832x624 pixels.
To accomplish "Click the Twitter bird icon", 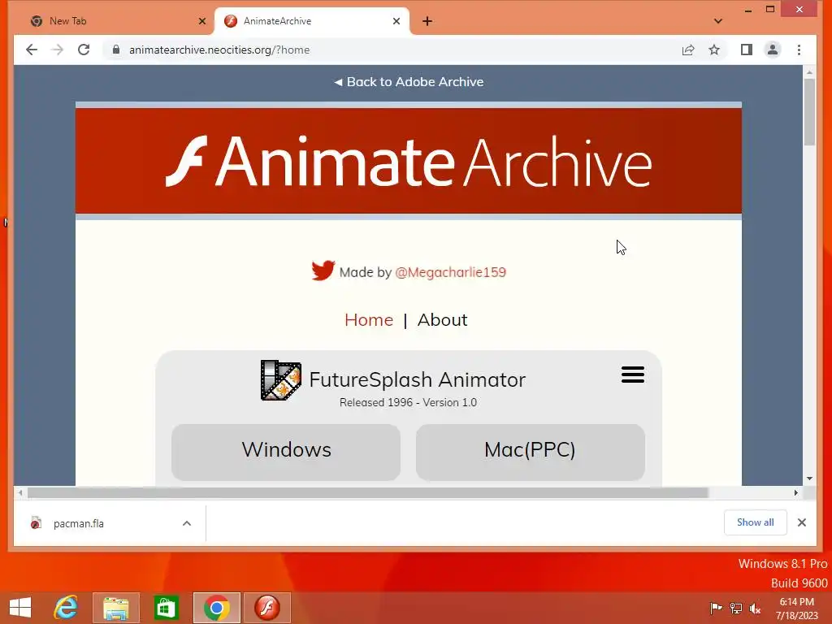I will coord(323,271).
